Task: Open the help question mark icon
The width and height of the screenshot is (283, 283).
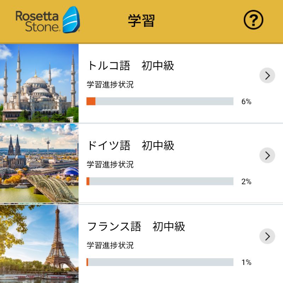Action: point(253,20)
